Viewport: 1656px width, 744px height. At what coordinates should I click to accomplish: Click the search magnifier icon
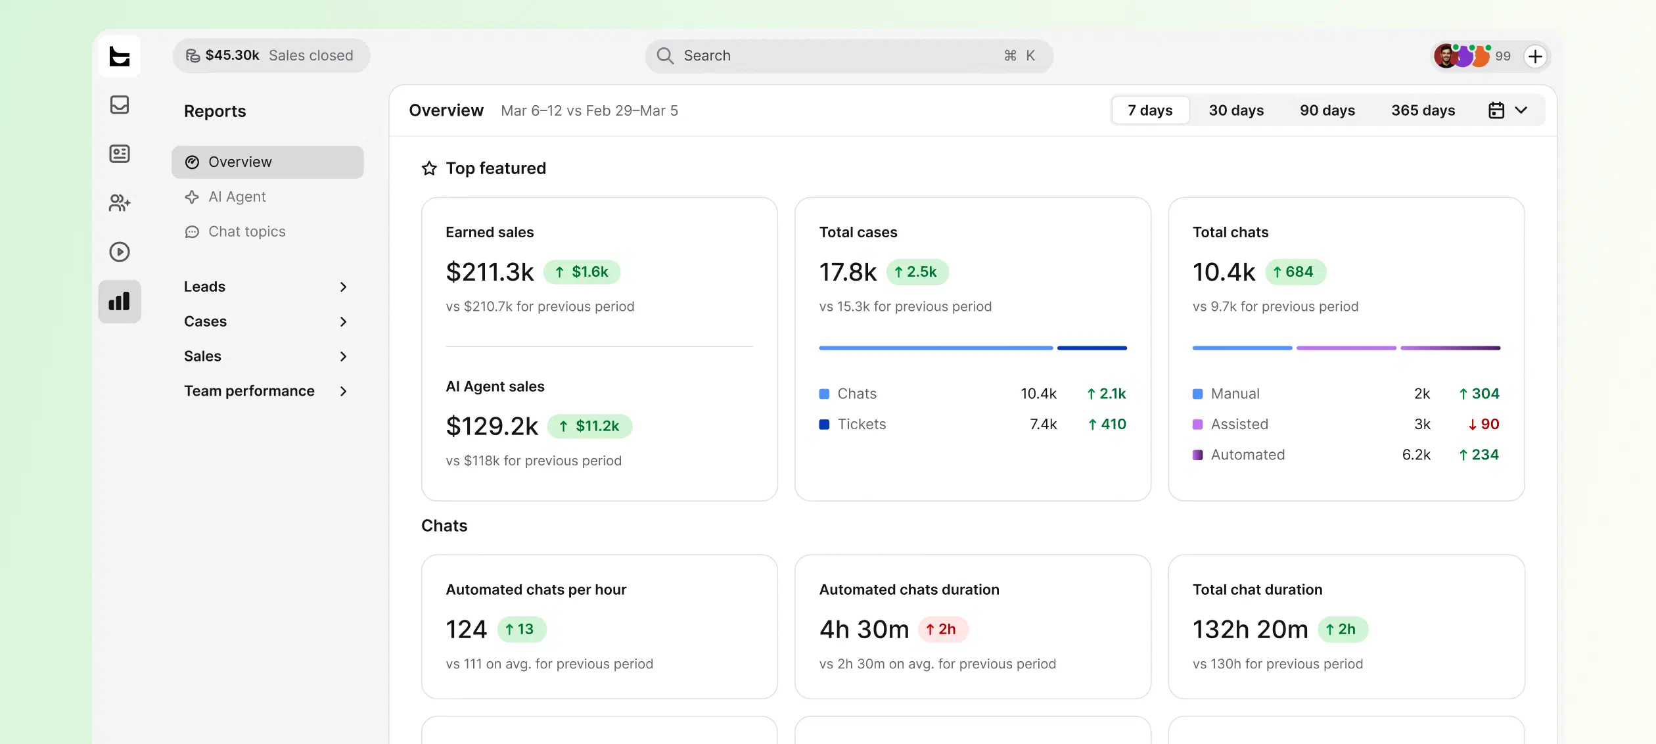point(665,56)
